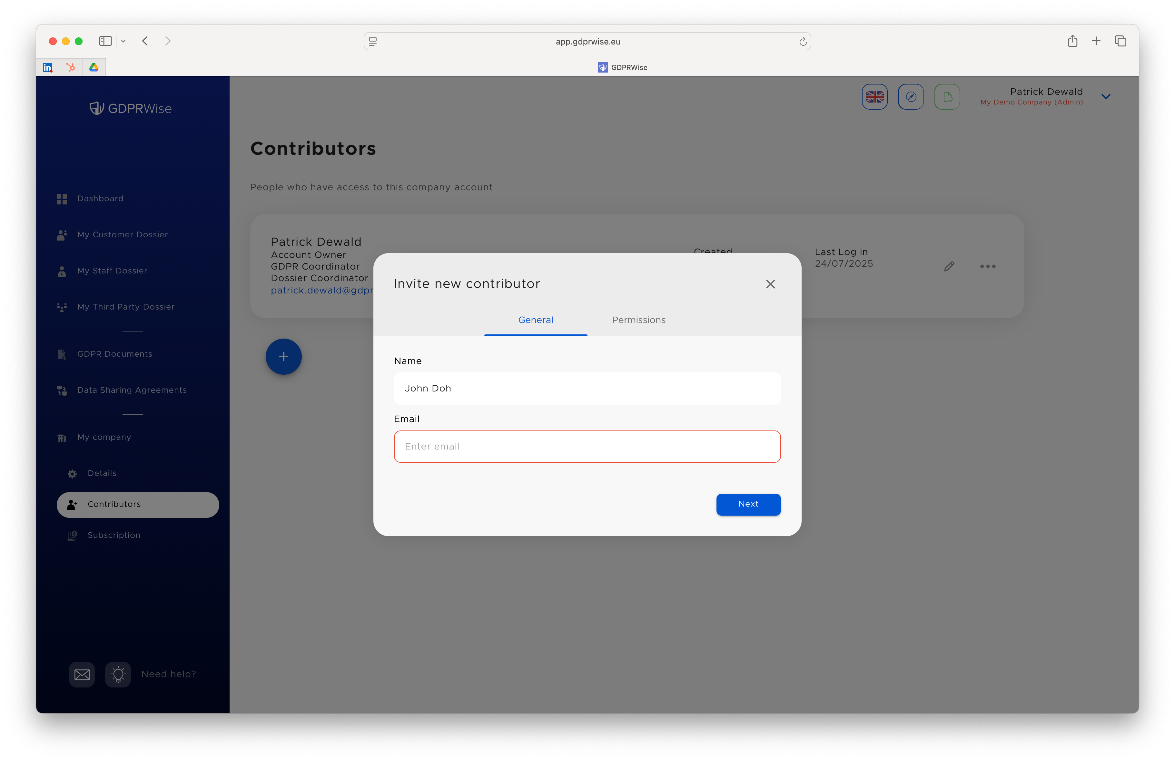Open the GDPR Documents section
Viewport: 1175px width, 761px height.
[114, 354]
